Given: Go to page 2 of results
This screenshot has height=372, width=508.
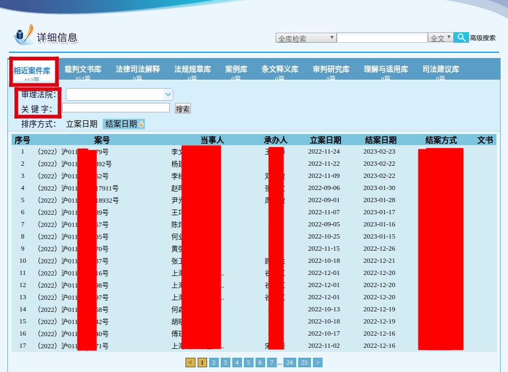Looking at the screenshot, I should tap(213, 363).
